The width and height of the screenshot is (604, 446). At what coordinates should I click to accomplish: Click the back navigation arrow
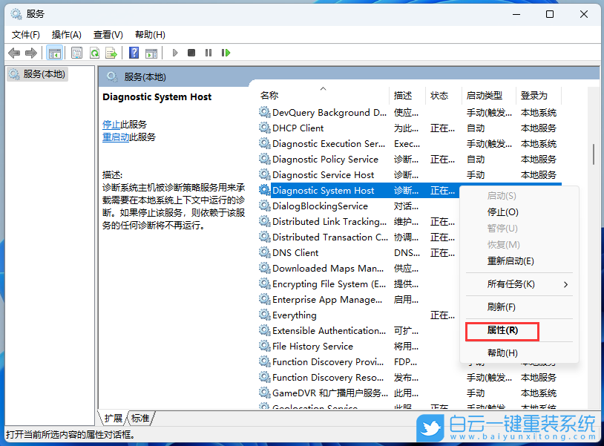pyautogui.click(x=13, y=53)
